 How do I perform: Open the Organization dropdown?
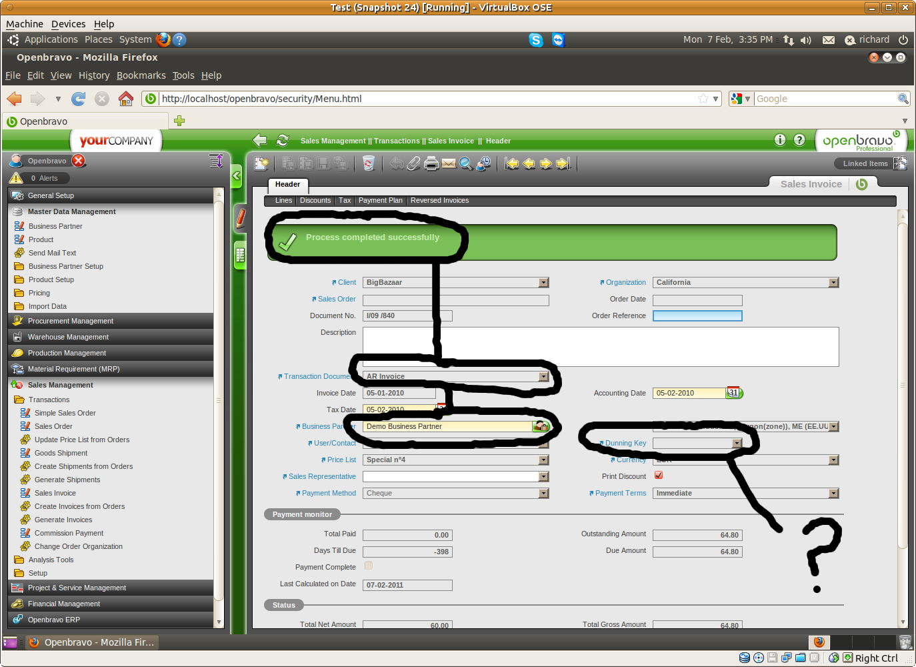[834, 283]
